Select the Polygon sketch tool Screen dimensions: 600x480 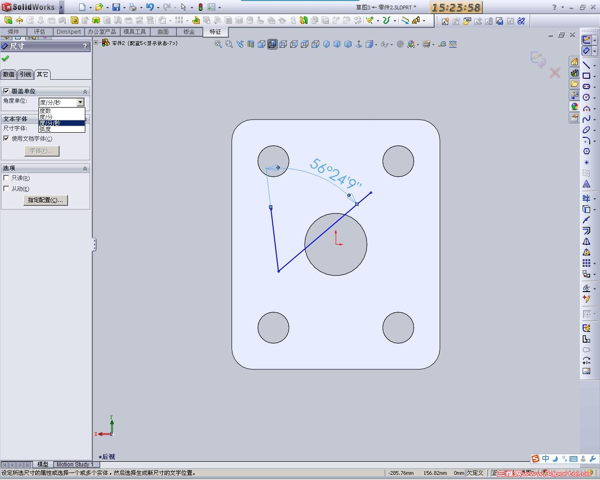(x=586, y=151)
